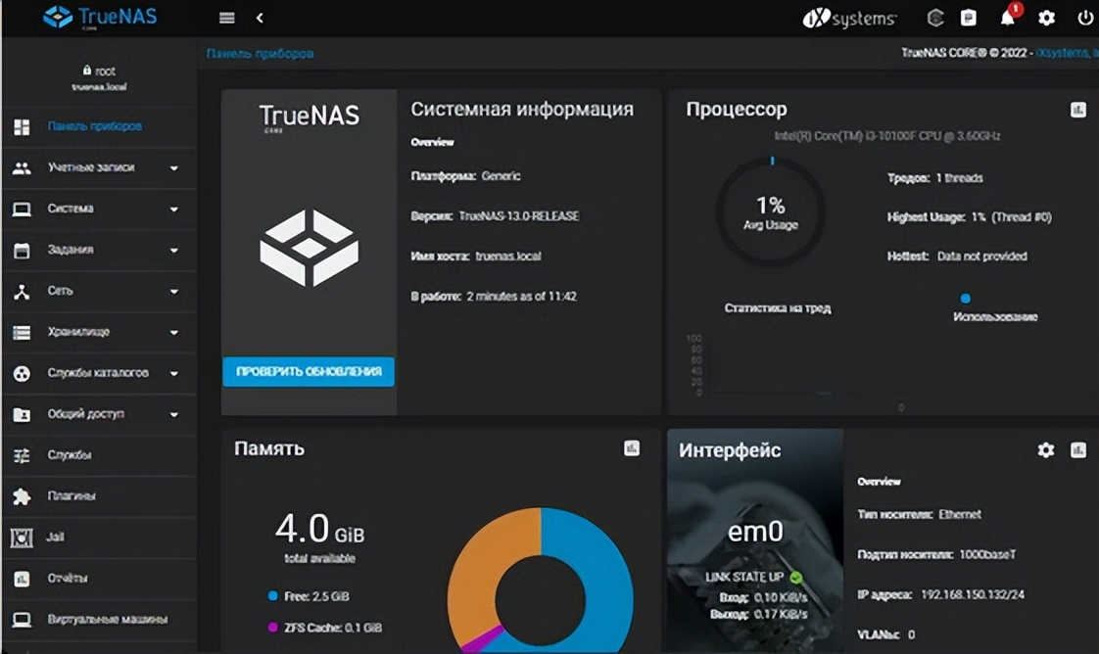1099x654 pixels.
Task: Toggle the hamburger sidebar menu
Action: point(226,19)
